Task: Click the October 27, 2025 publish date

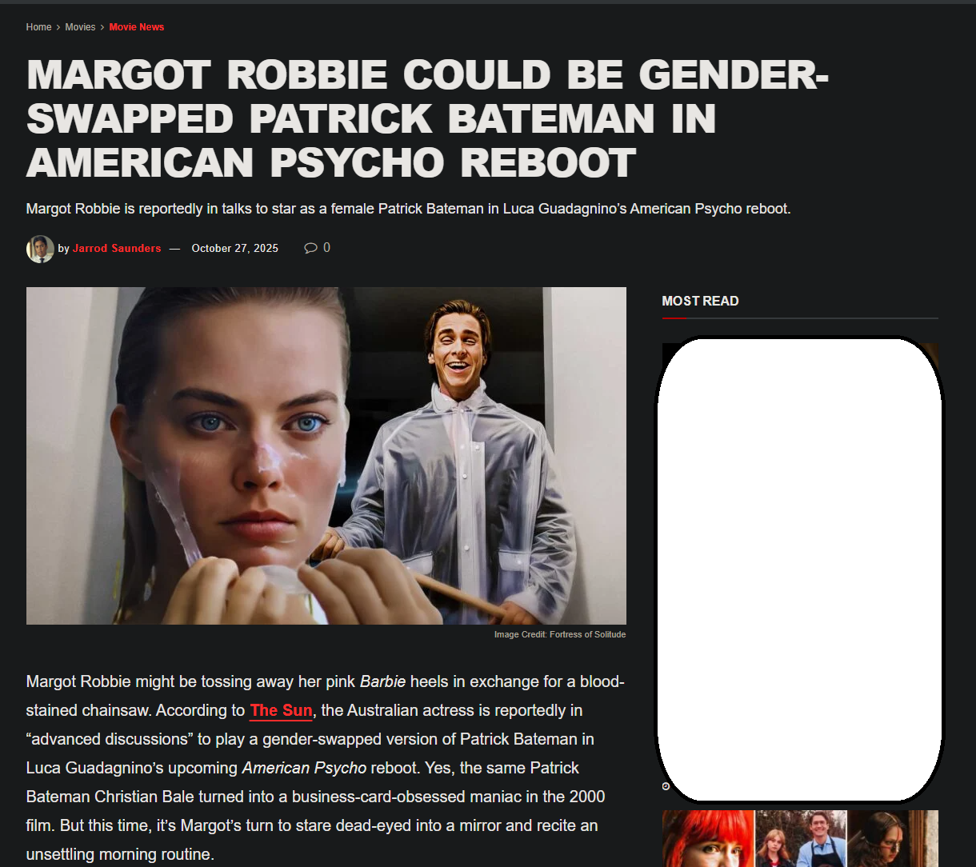Action: coord(235,249)
